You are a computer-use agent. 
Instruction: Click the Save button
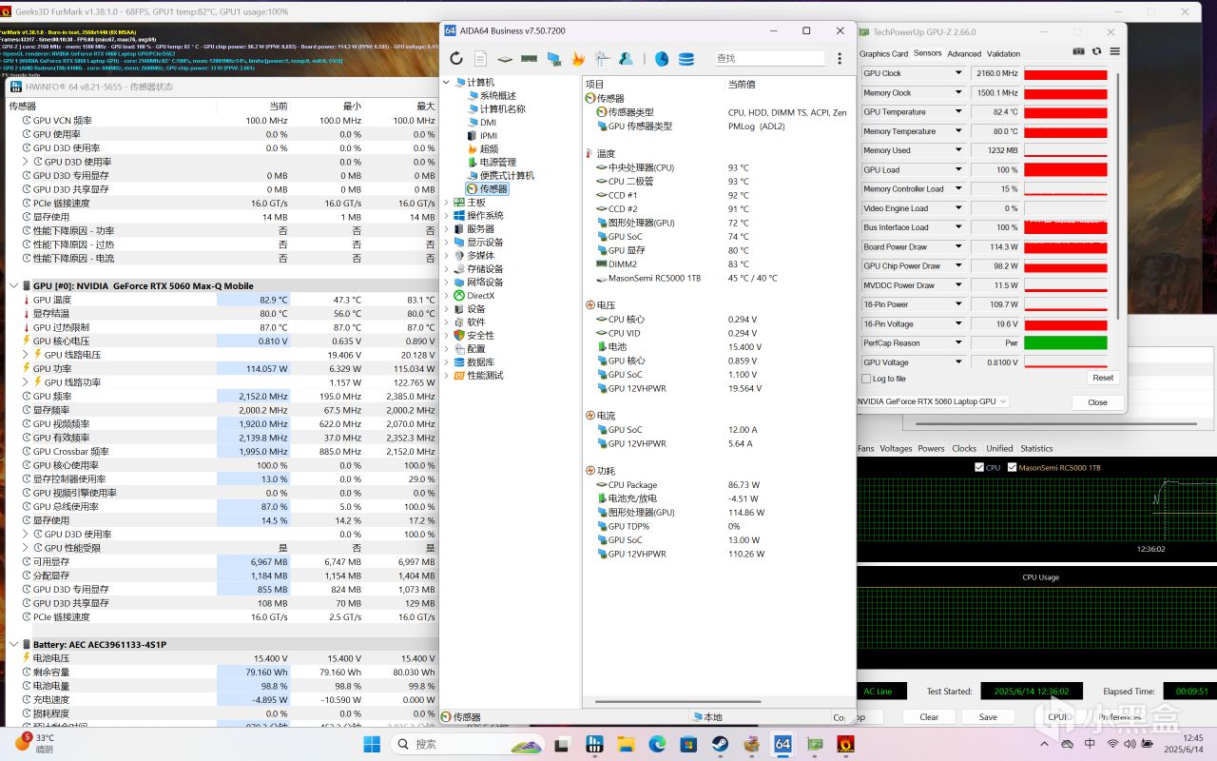[x=988, y=717]
